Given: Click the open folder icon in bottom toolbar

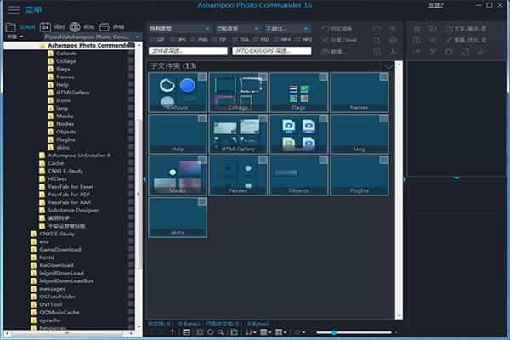Looking at the screenshot, I should (x=235, y=332).
